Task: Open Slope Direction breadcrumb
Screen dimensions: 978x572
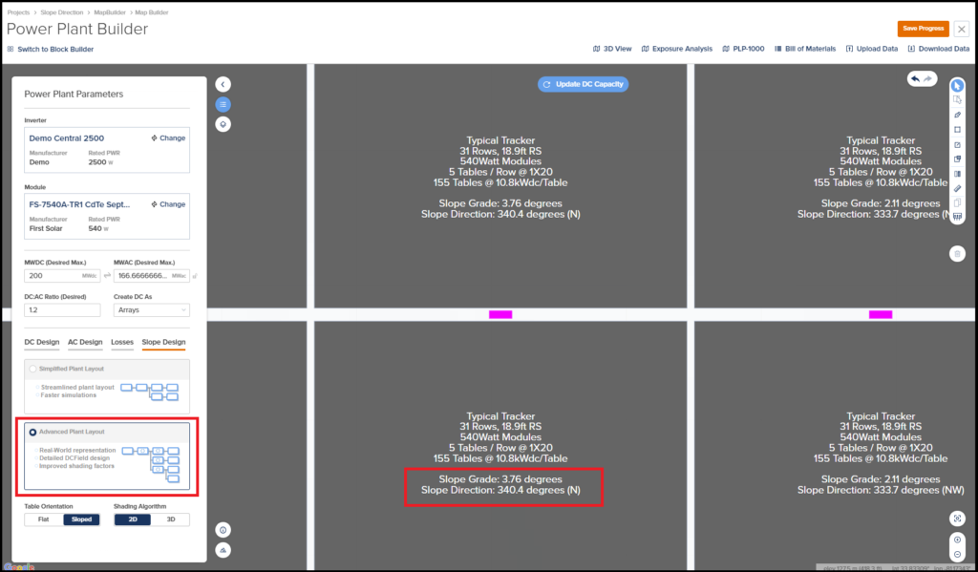Action: coord(61,12)
